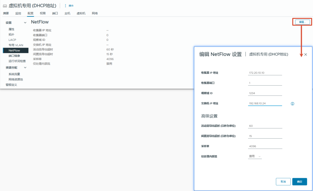Collapse the 资源分配 section
This screenshot has width=313, height=191.
25,67
